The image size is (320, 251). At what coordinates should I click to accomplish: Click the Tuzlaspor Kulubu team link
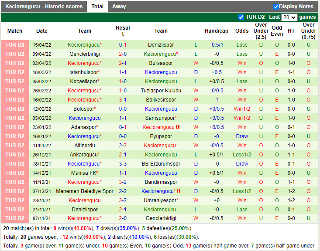point(161,91)
